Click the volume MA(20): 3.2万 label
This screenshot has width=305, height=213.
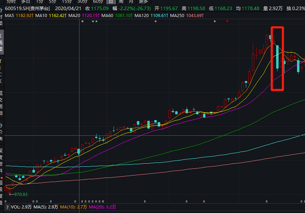click(102, 207)
